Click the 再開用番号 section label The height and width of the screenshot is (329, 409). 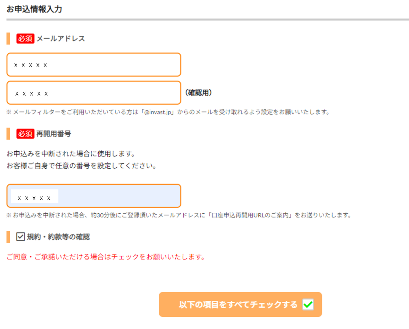[x=54, y=134]
